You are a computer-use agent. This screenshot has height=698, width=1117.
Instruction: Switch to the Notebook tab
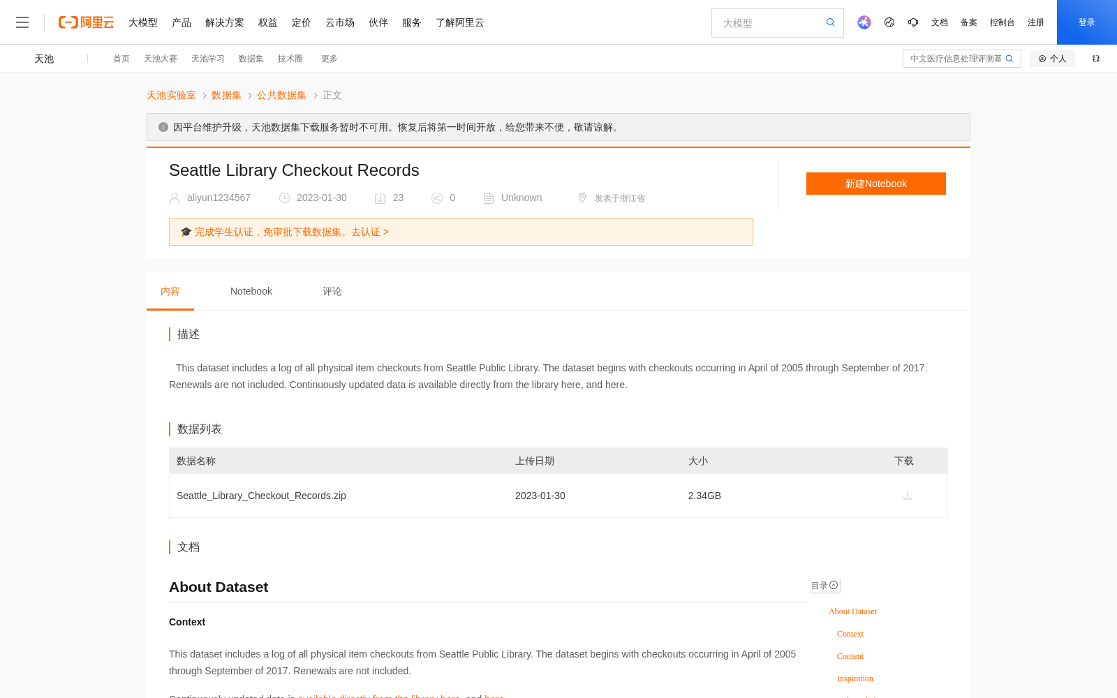[251, 291]
